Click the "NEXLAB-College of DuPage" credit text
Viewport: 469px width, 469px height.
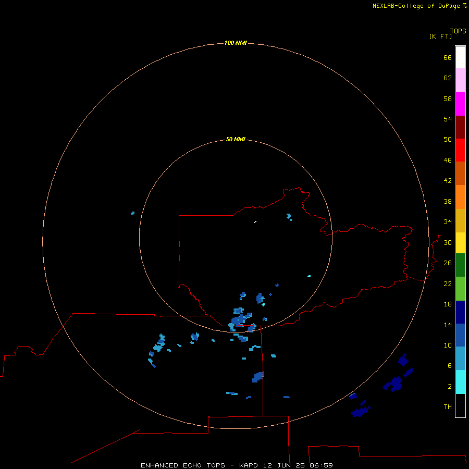point(416,6)
